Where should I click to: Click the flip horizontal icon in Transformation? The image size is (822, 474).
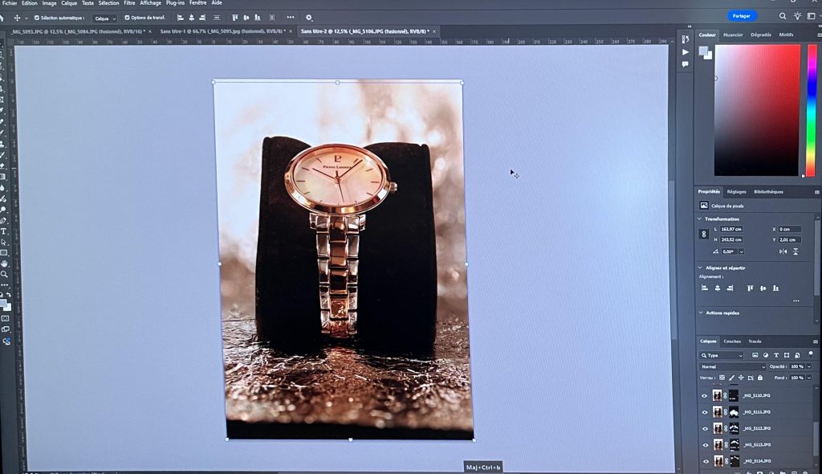tap(783, 251)
